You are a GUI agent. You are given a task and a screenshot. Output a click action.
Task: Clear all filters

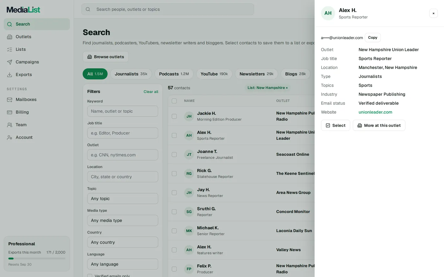point(151,92)
